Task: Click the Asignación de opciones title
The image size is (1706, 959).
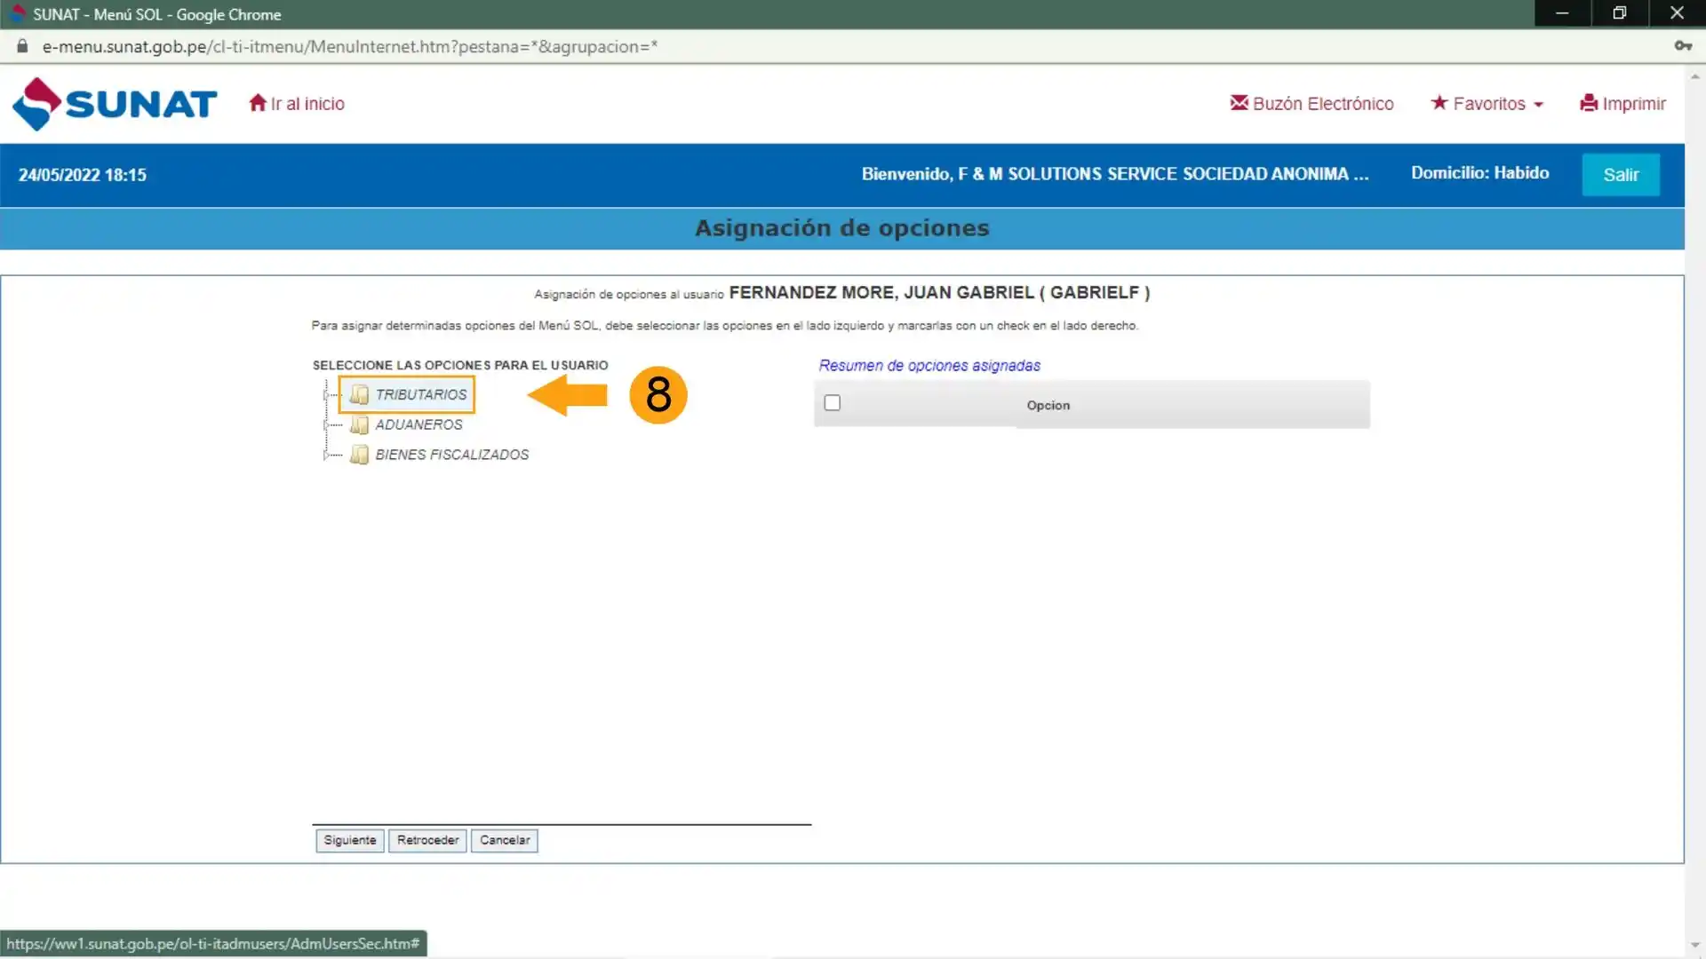Action: pos(841,228)
